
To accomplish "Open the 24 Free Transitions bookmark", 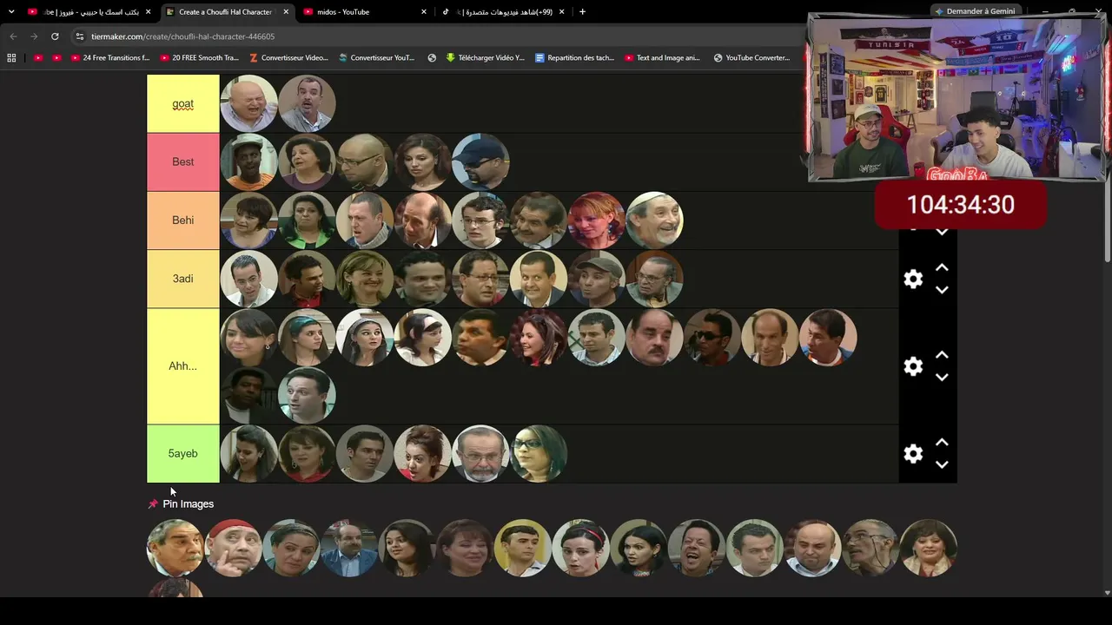I will point(110,58).
